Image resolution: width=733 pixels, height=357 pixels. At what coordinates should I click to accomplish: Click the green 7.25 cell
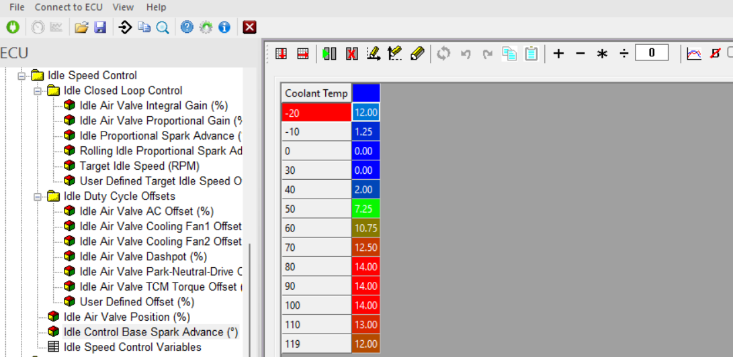coord(366,209)
